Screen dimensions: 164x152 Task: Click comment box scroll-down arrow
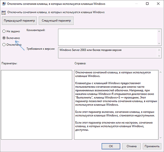159,43
